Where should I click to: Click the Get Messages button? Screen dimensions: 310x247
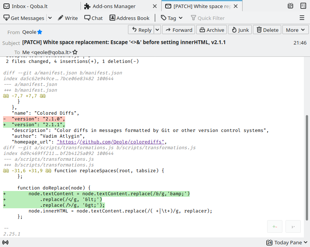tap(24, 18)
